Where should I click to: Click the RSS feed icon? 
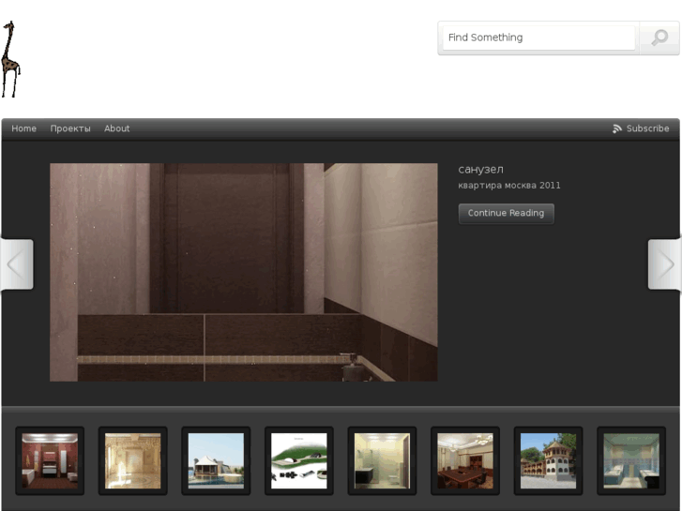click(616, 128)
